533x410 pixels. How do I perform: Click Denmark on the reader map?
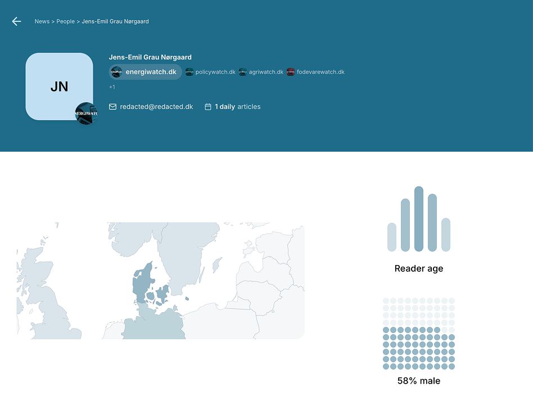143,284
